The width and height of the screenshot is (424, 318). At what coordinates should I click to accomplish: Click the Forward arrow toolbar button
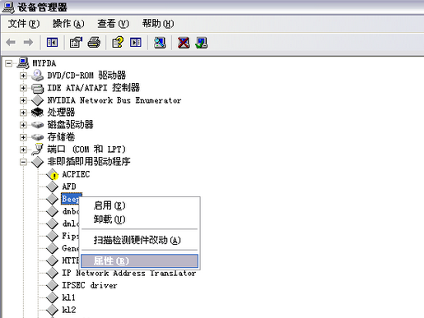pos(28,43)
